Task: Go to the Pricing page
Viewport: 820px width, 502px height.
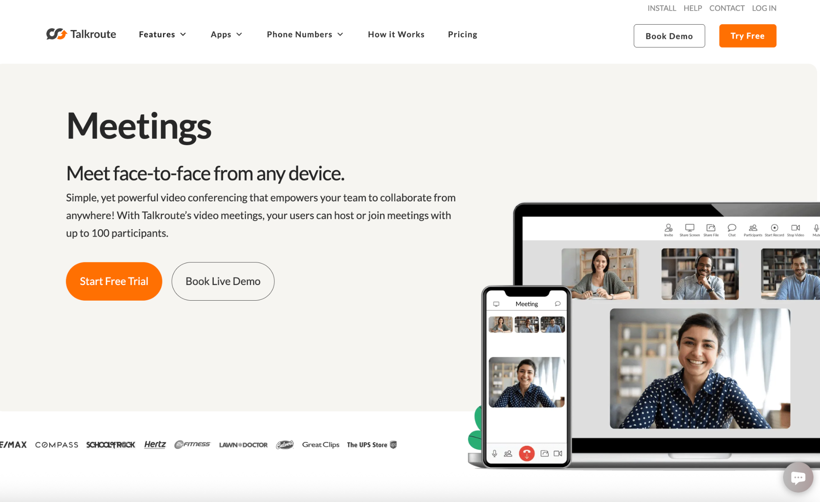Action: pos(462,34)
